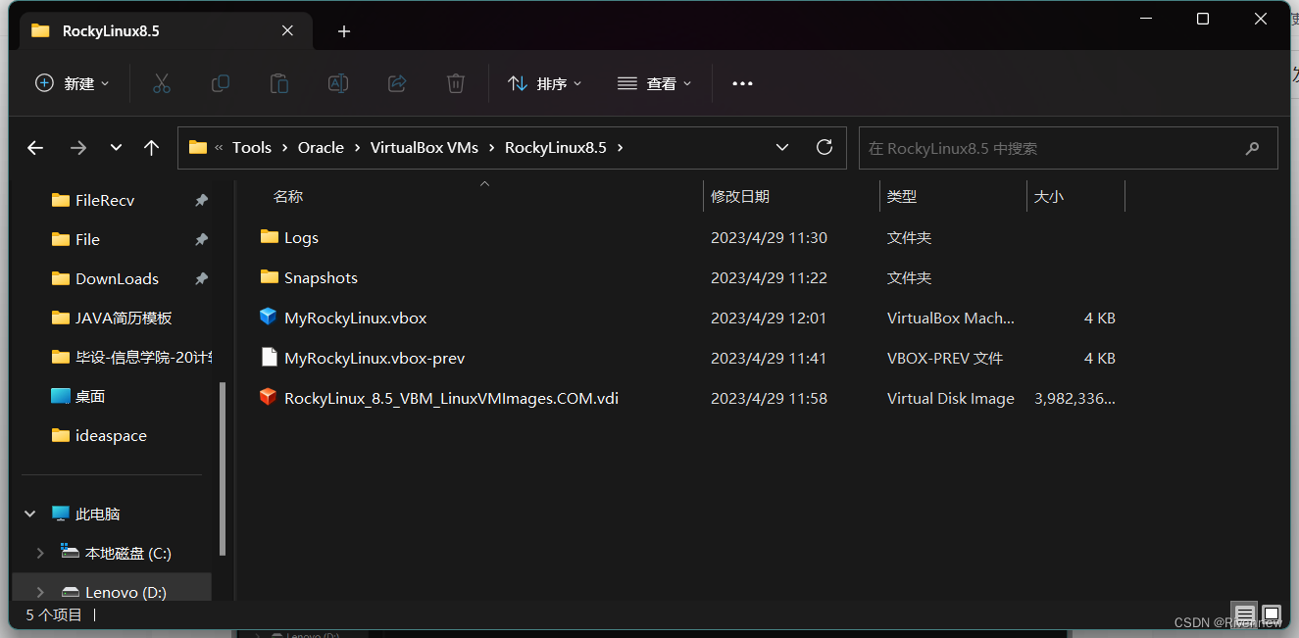
Task: Click the Share icon in toolbar
Action: [x=397, y=83]
